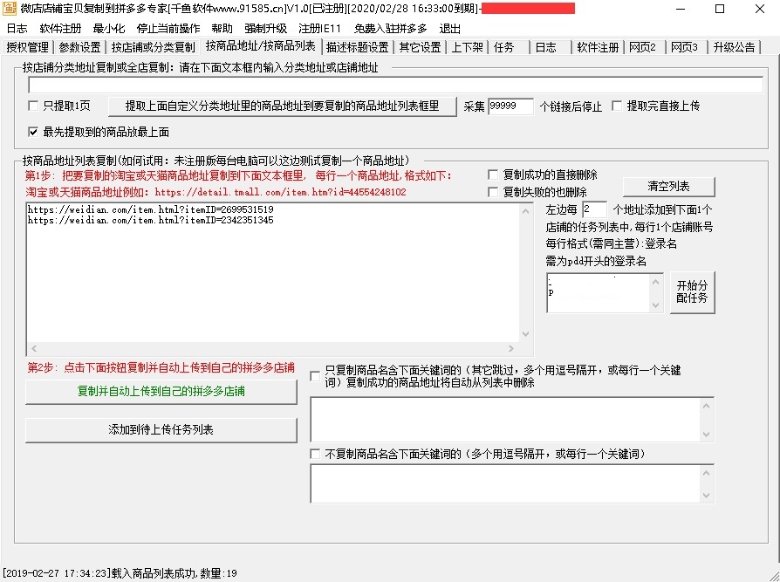Image resolution: width=780 pixels, height=582 pixels.
Task: Click the down arrow of the address list scrollbar
Action: [526, 334]
